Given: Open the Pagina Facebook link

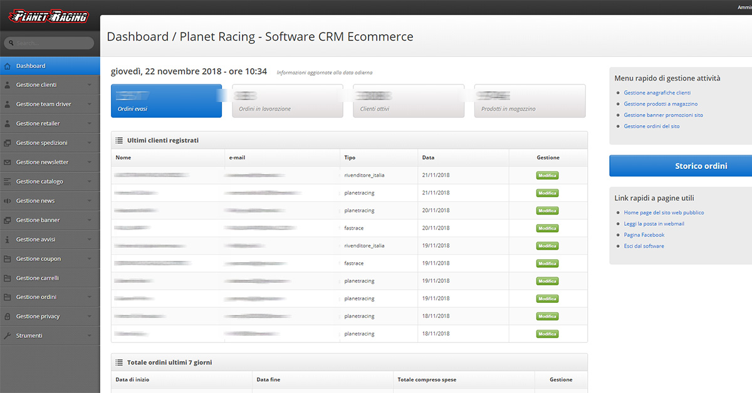Looking at the screenshot, I should (644, 235).
